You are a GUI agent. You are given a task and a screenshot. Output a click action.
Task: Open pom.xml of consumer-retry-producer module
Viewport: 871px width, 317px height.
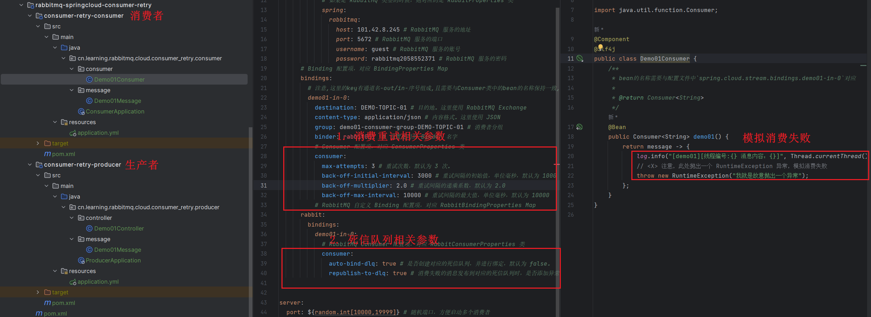63,303
